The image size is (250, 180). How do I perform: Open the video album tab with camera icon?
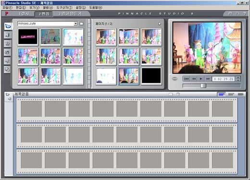point(8,26)
